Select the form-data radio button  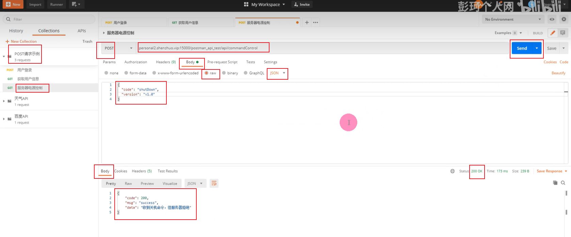[126, 73]
